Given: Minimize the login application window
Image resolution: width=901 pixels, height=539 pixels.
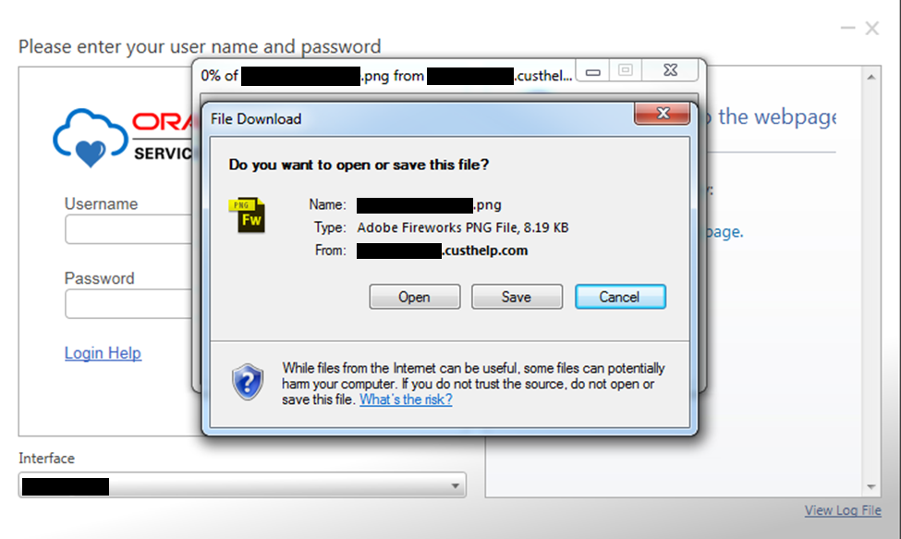Looking at the screenshot, I should coord(847,28).
